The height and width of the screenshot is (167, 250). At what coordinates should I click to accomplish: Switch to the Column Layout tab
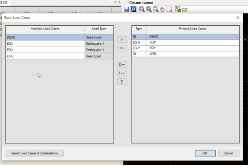click(141, 3)
